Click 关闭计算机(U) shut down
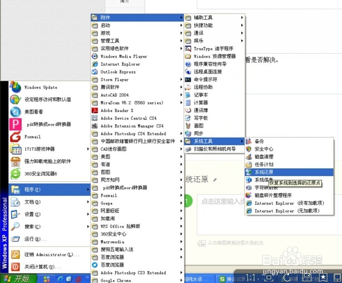Screen dimensions: 342x283 point(50,267)
